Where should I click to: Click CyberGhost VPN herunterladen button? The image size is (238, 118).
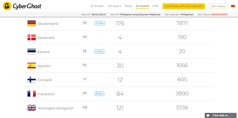click(184, 6)
